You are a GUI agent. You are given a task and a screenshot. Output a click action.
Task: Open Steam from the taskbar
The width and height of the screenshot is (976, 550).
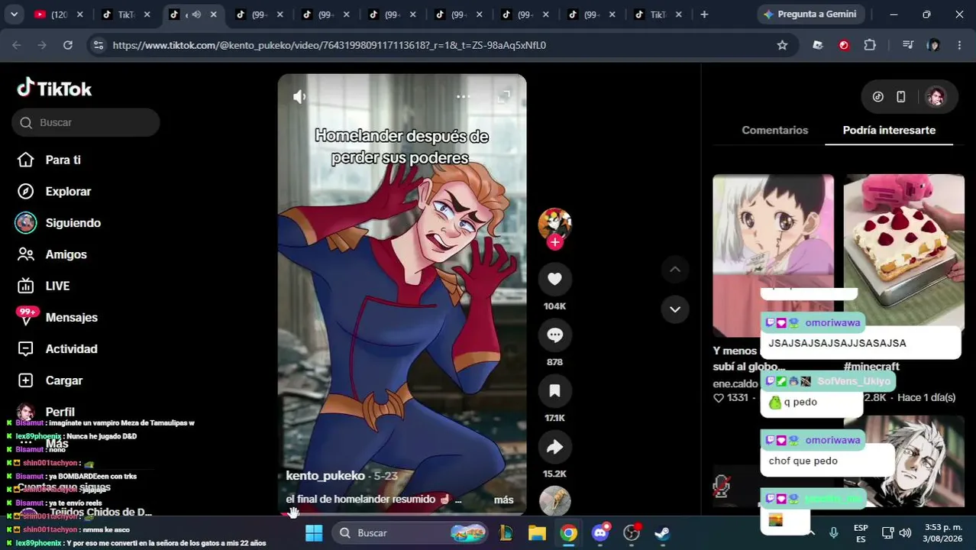pyautogui.click(x=663, y=533)
